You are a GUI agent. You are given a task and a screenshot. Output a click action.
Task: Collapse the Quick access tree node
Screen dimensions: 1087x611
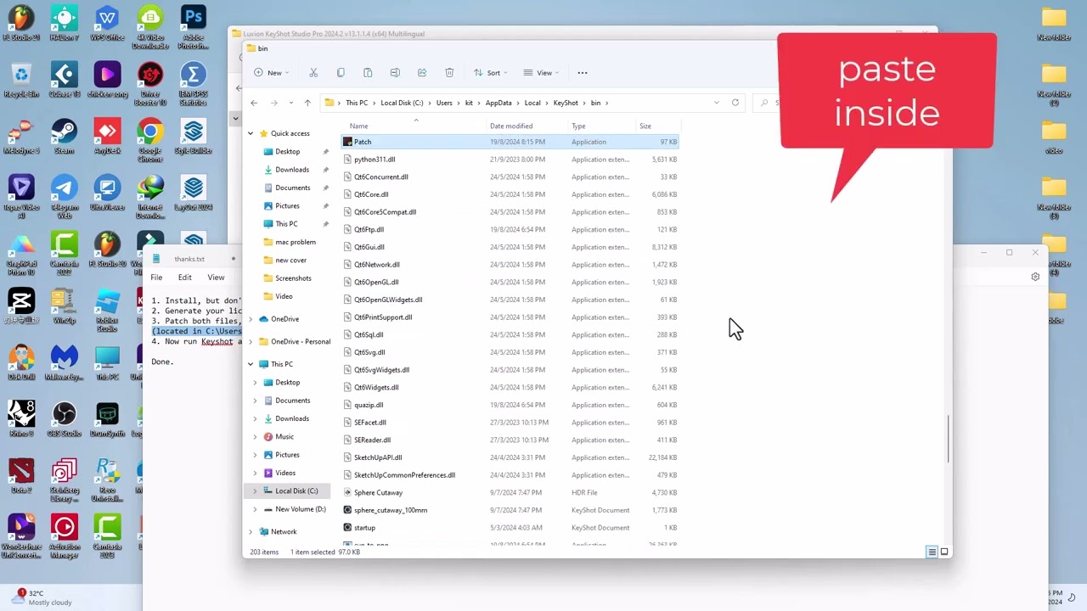point(251,133)
